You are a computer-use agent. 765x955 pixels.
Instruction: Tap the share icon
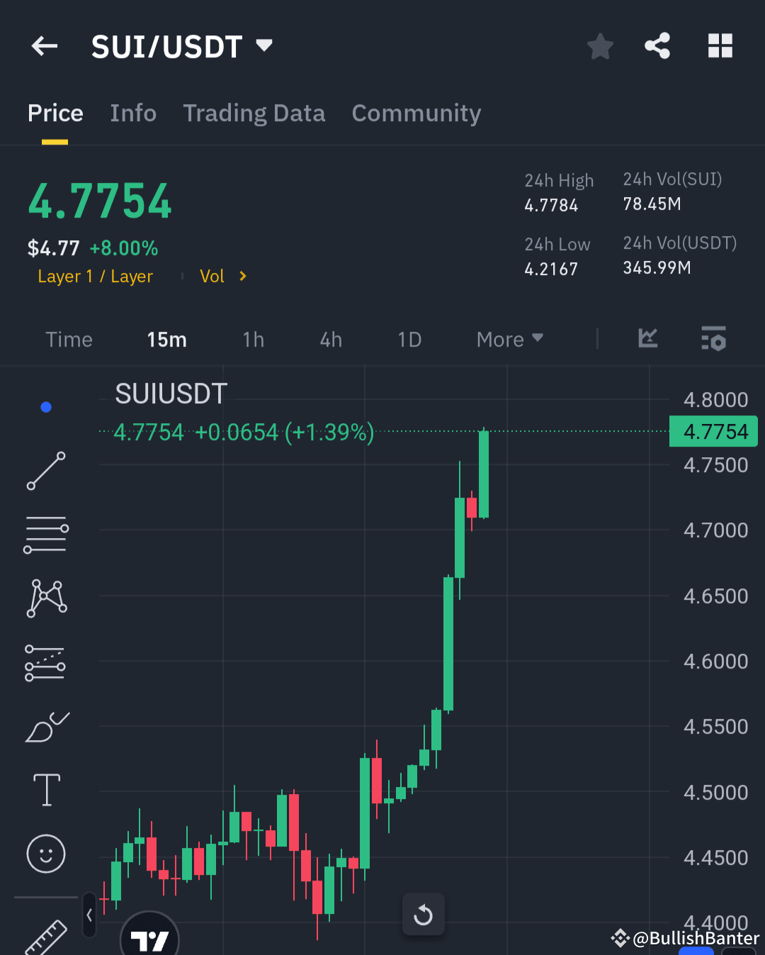(657, 45)
